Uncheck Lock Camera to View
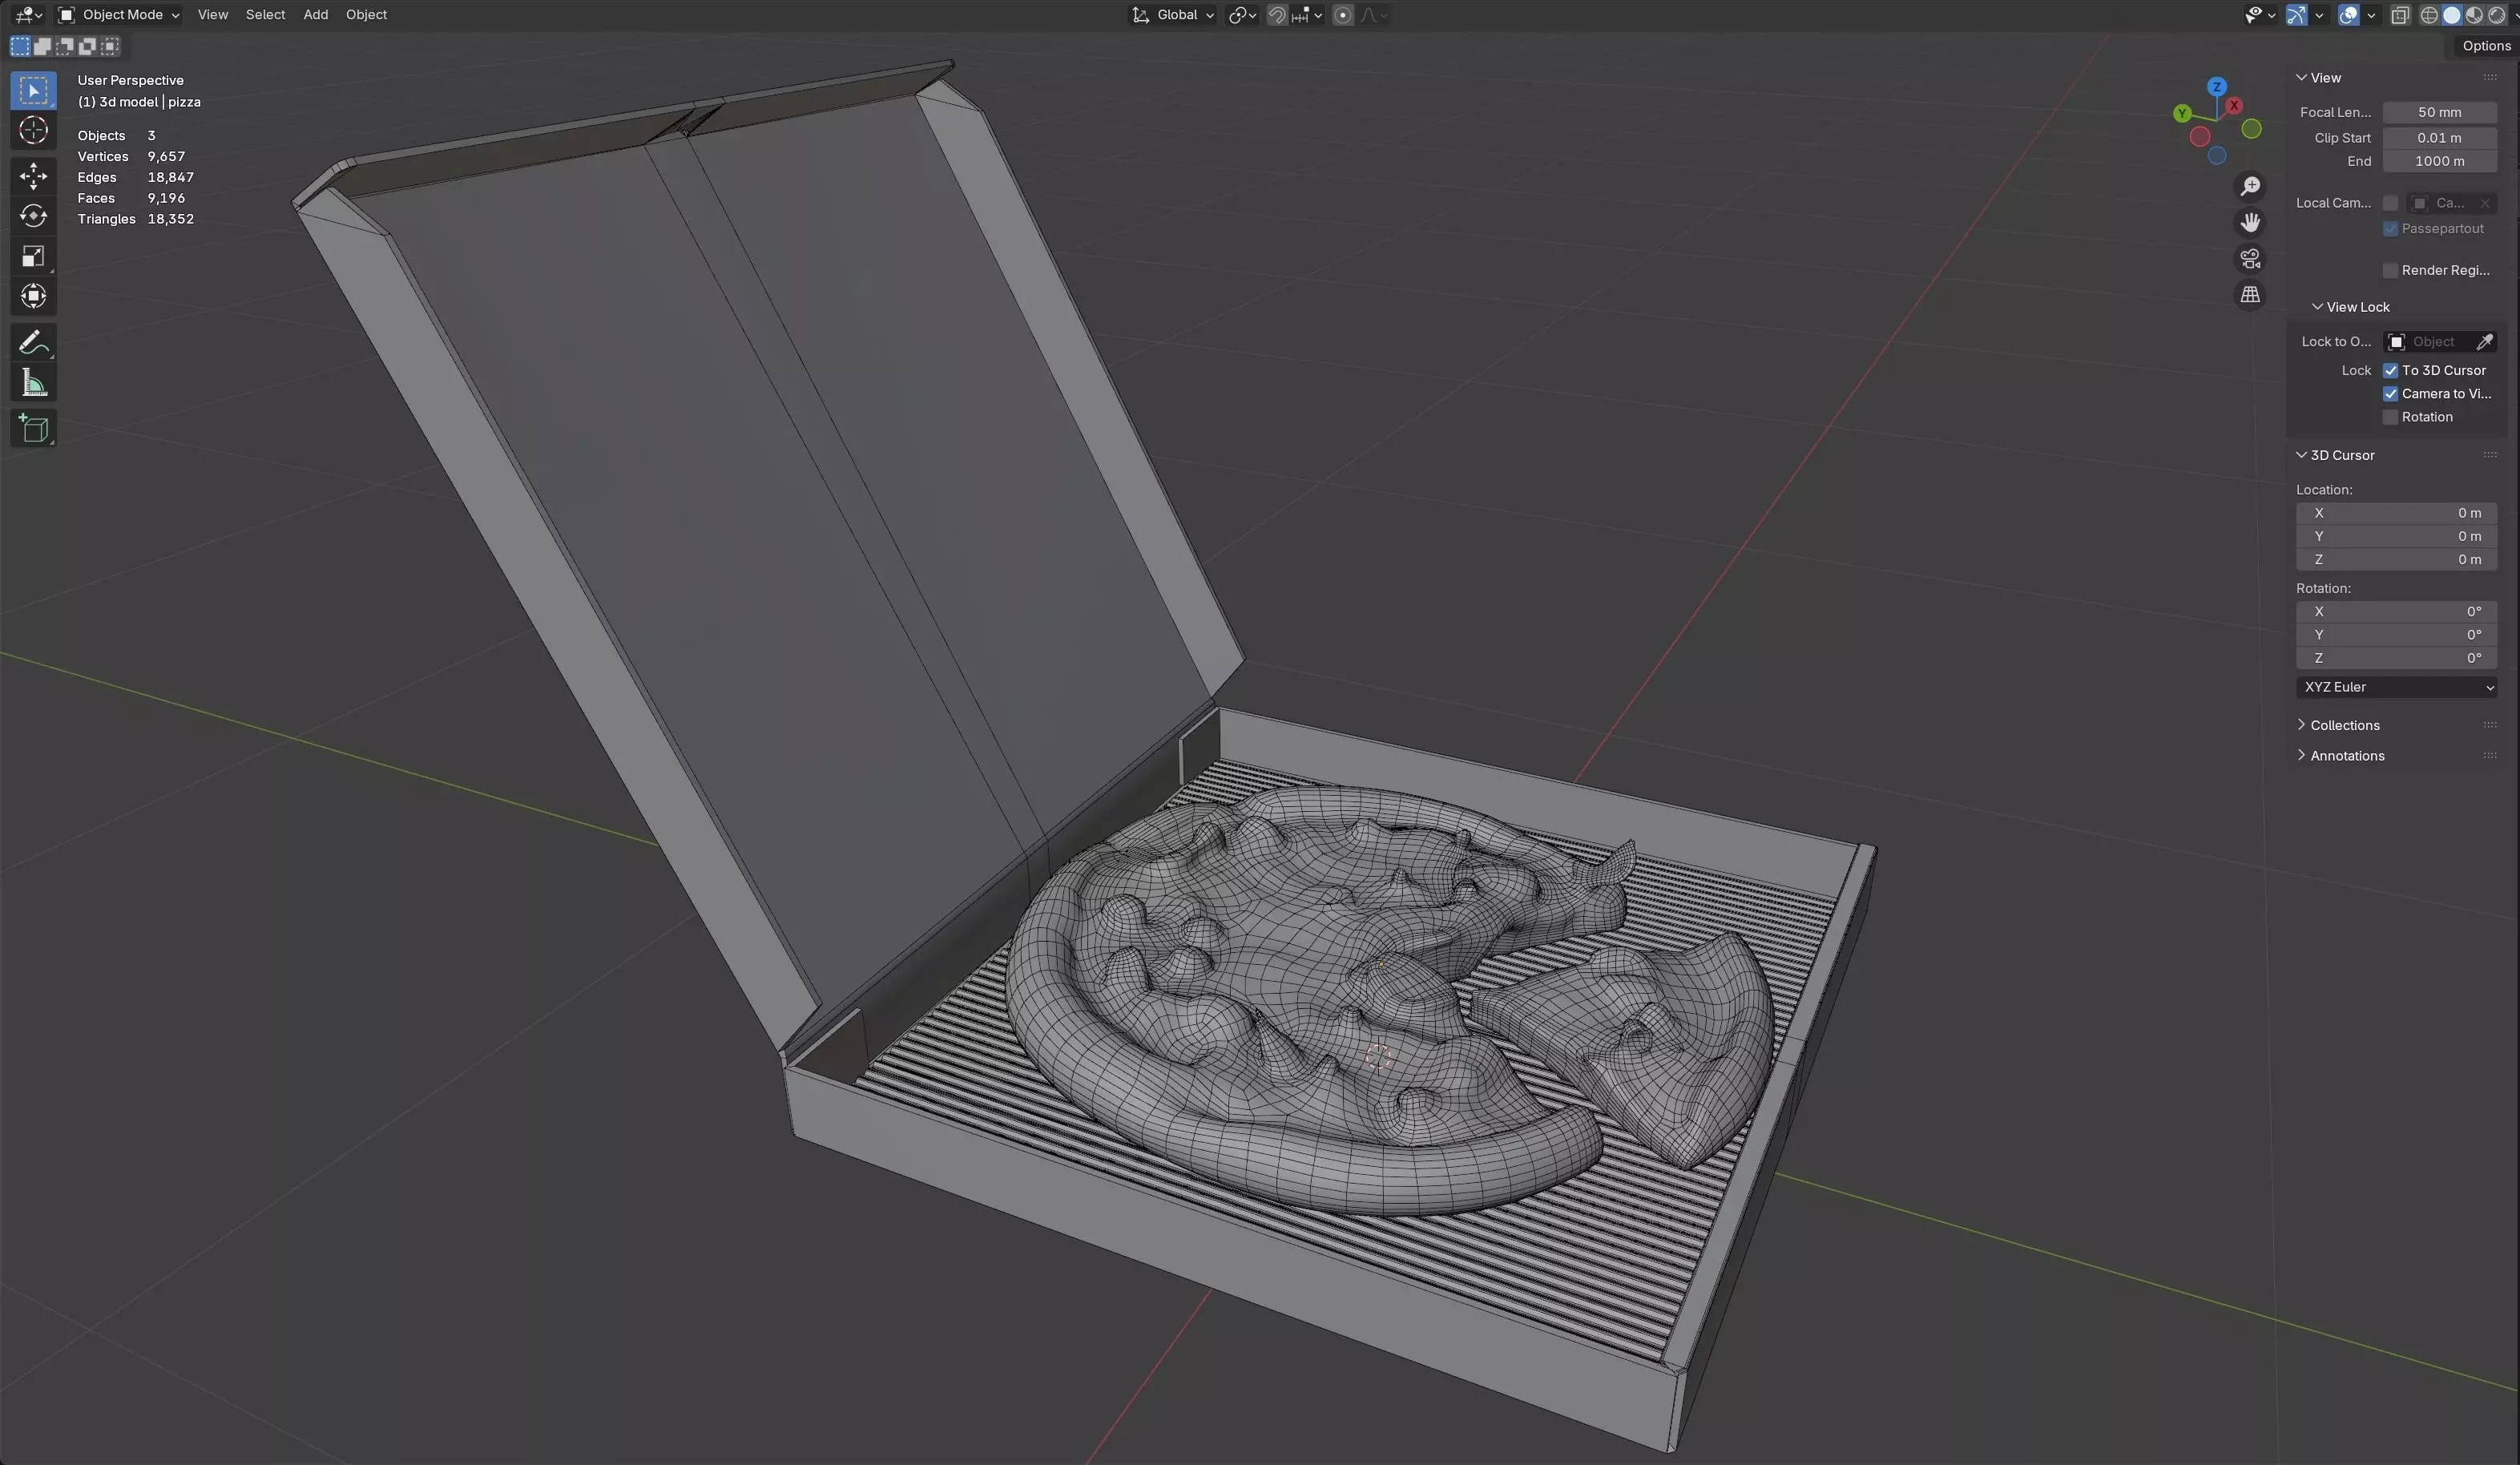This screenshot has width=2520, height=1465. point(2391,394)
